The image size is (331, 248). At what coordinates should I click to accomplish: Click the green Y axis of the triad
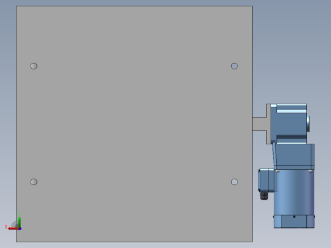pyautogui.click(x=20, y=222)
